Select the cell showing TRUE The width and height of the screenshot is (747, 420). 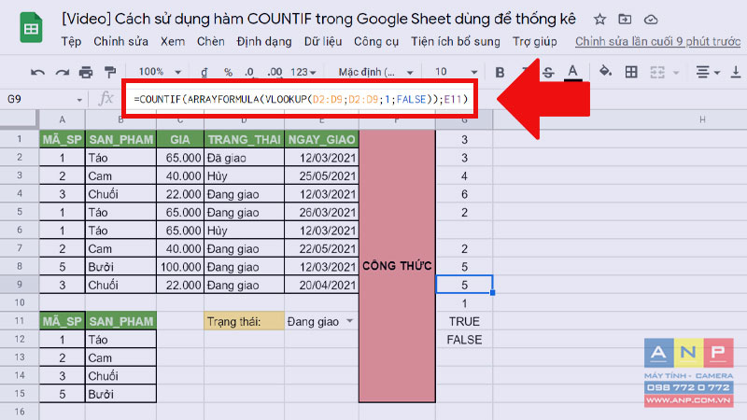click(464, 321)
